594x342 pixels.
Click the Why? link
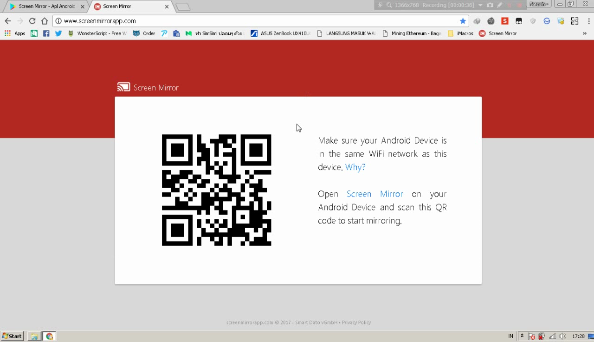pyautogui.click(x=355, y=167)
